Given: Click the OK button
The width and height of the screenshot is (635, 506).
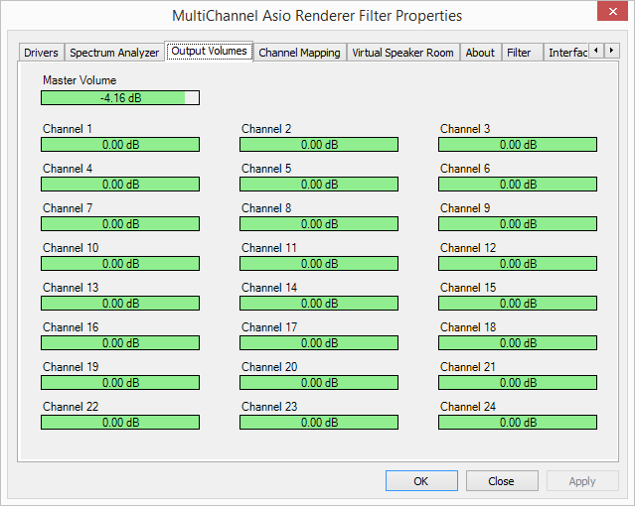Looking at the screenshot, I should tap(421, 481).
